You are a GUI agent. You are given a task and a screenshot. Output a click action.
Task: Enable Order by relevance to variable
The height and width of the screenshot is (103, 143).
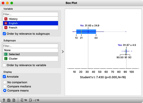click(x=4, y=65)
